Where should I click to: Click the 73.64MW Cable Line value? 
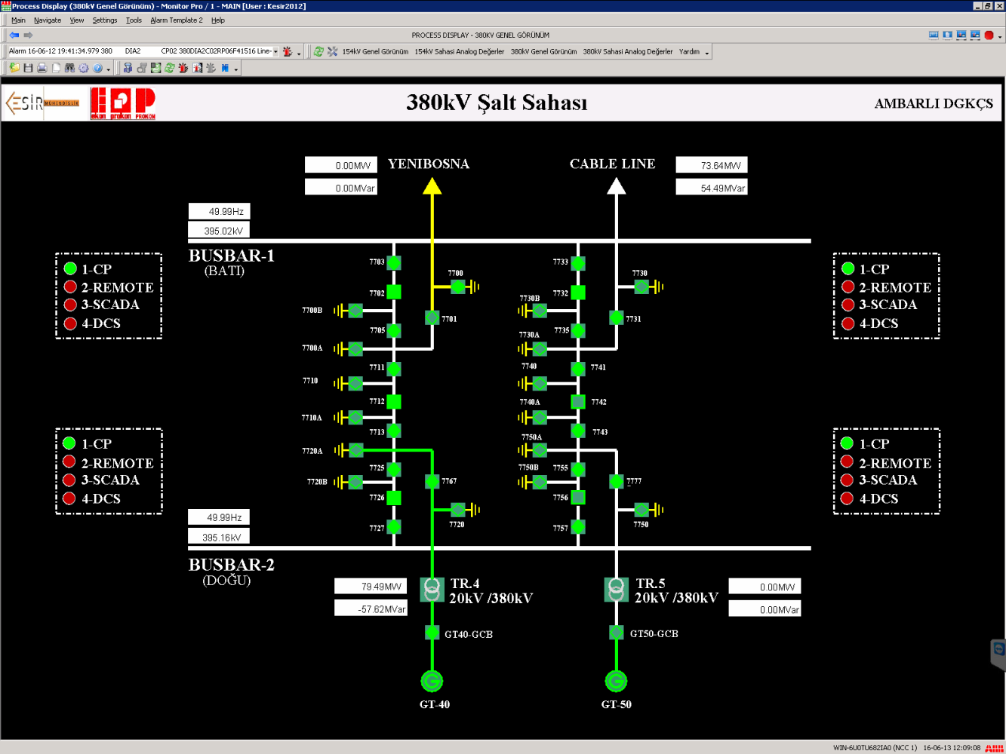click(x=711, y=165)
